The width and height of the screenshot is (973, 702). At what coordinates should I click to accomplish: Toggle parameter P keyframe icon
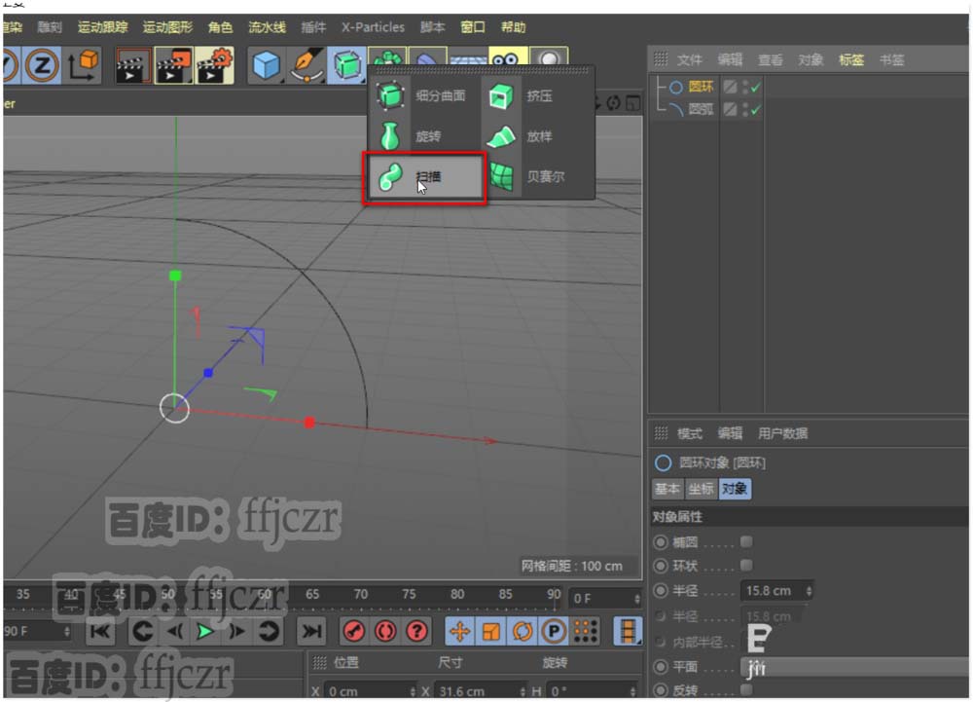click(x=554, y=632)
